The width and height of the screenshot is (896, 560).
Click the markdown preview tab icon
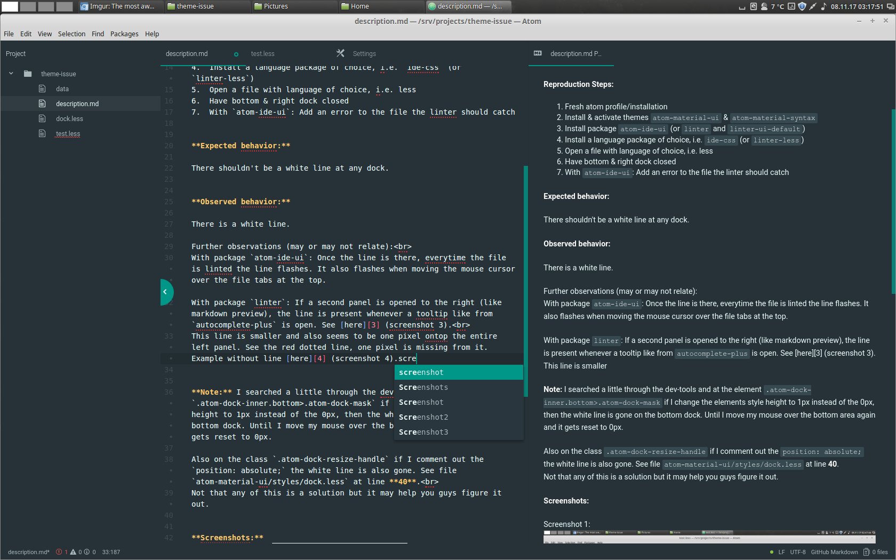(x=538, y=53)
